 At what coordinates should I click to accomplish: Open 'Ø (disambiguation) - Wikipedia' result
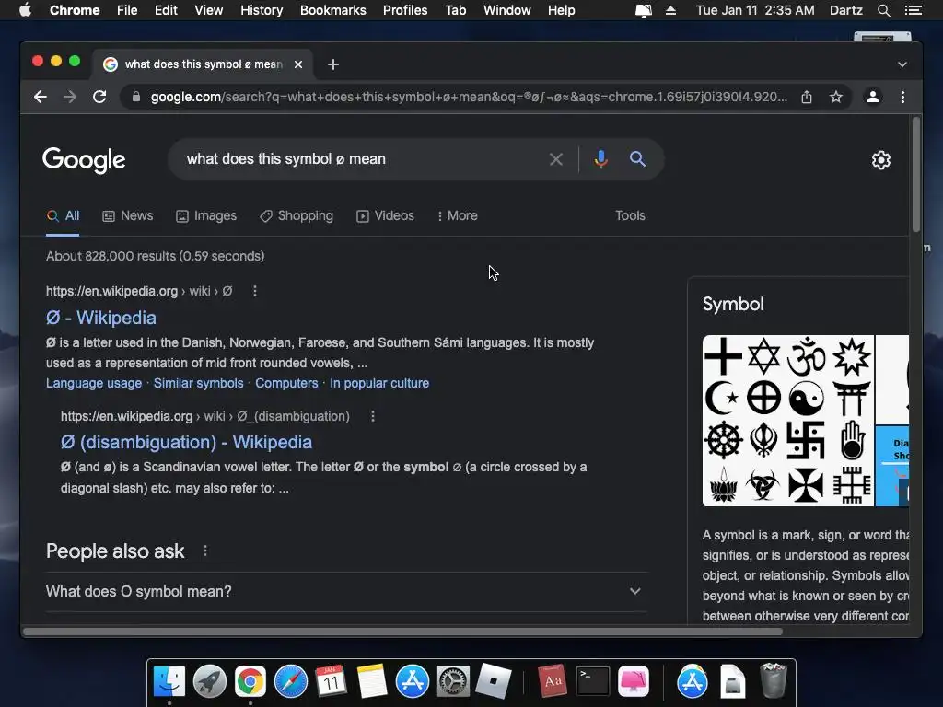[x=186, y=442]
